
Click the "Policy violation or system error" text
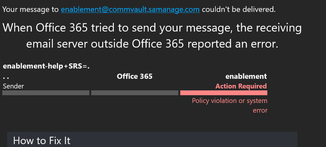click(x=230, y=106)
